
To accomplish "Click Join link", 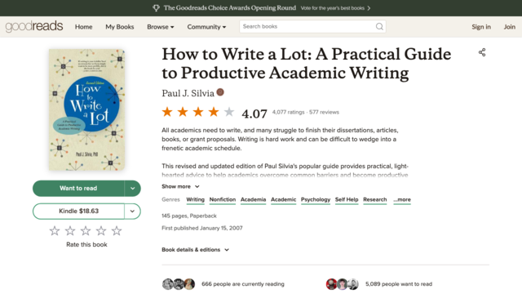I will click(x=509, y=27).
